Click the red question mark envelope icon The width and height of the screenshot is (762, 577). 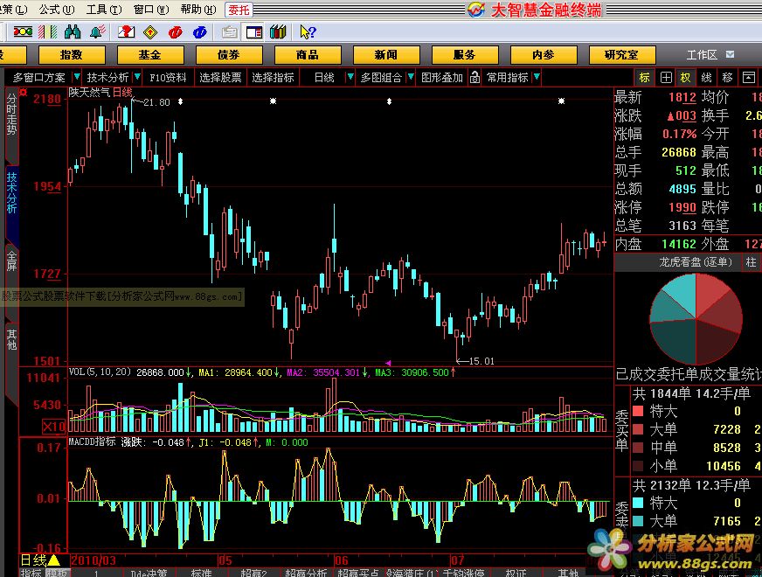(126, 32)
